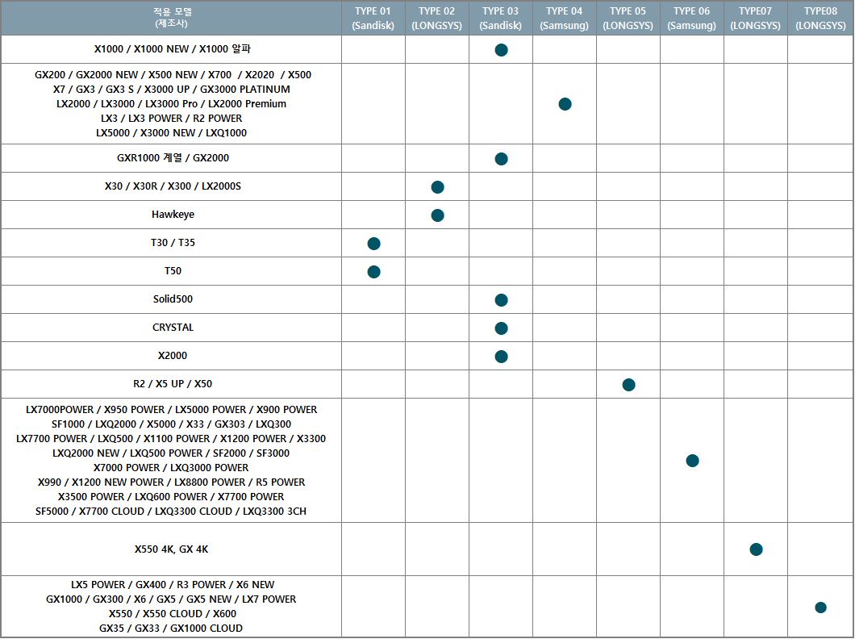Click the TYPE 06 (Samsung) column header

(692, 18)
